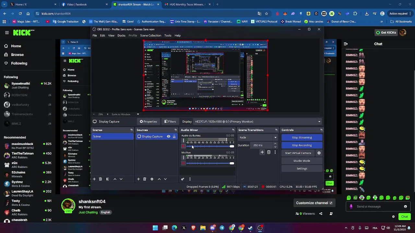Switch to the Video | Facebook browser tab

coord(84,5)
